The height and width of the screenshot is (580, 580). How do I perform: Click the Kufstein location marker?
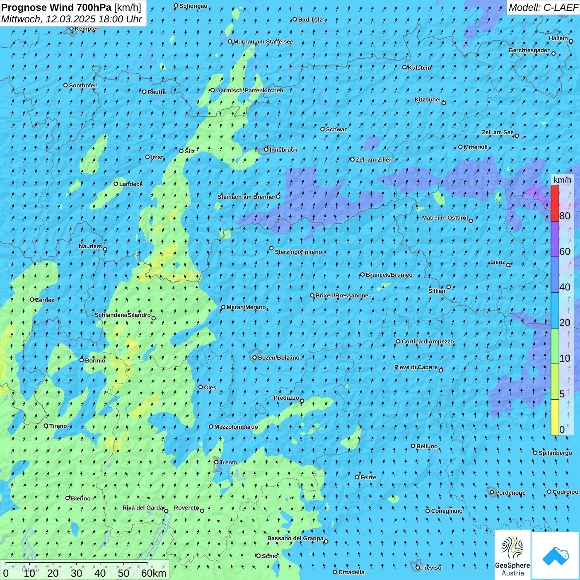[x=405, y=67]
